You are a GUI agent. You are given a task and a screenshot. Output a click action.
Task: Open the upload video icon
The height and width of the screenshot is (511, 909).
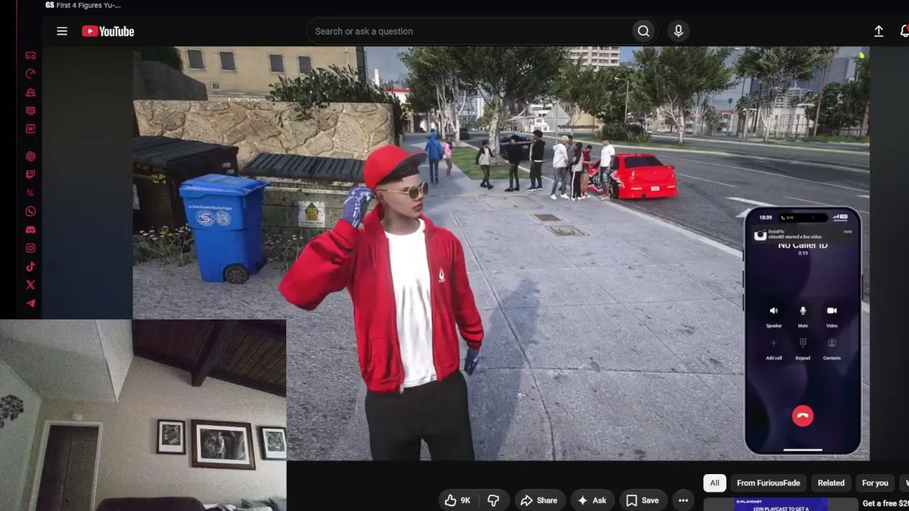coord(878,31)
